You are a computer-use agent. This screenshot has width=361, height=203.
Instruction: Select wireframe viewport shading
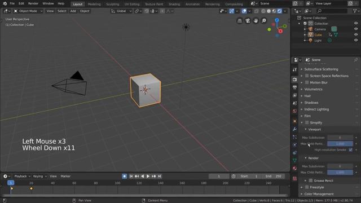point(263,11)
